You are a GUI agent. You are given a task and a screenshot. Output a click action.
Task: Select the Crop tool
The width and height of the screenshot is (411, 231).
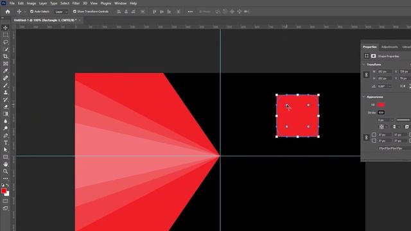click(x=5, y=56)
